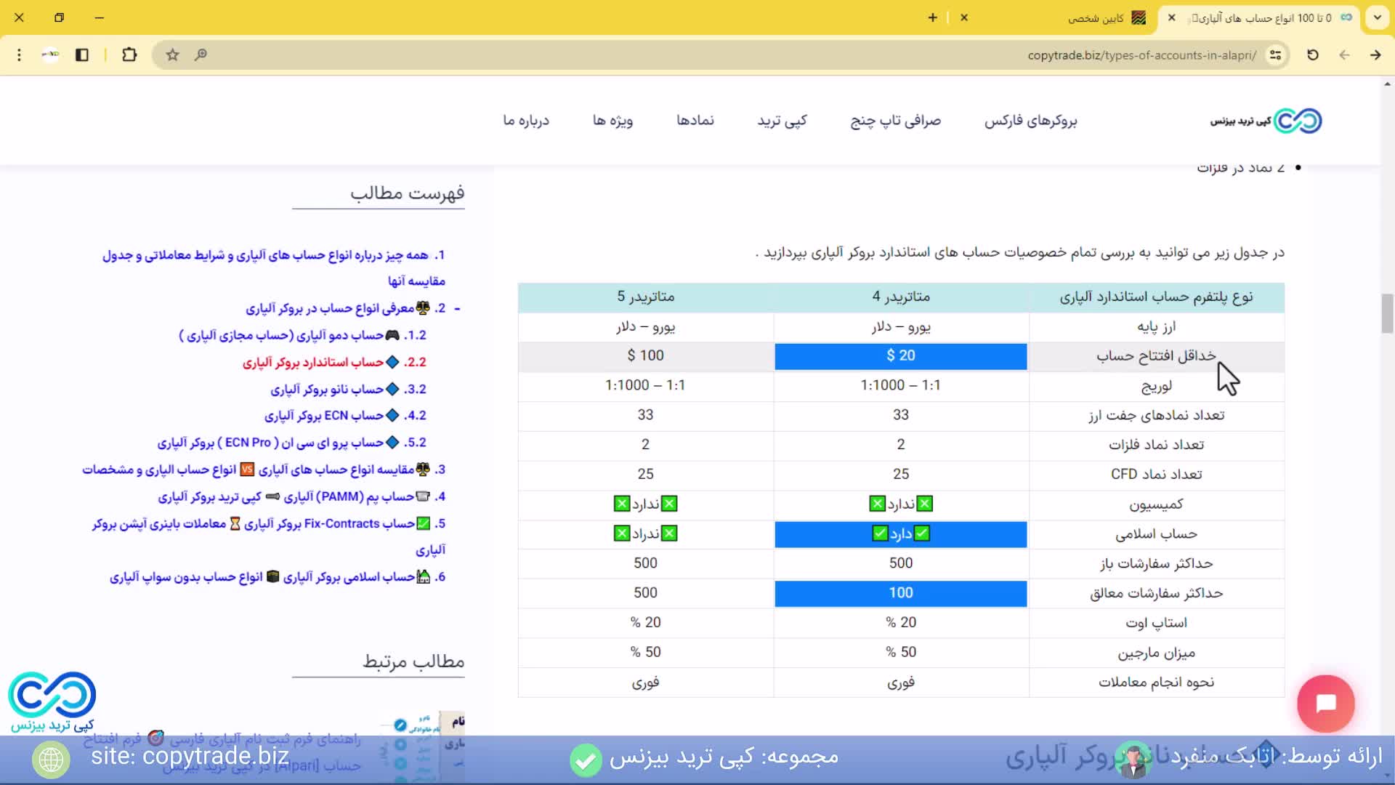This screenshot has width=1395, height=785.
Task: Open the کپی ترید navigation menu item
Action: pos(782,121)
